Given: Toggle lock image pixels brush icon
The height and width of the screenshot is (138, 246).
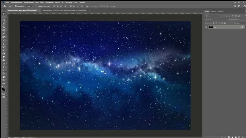Looking at the screenshot, I should (216, 23).
